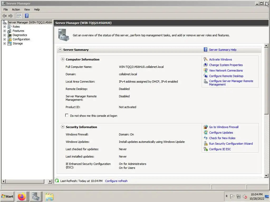Click the Back arrow toolbar icon
The height and width of the screenshot is (202, 270).
(4, 16)
